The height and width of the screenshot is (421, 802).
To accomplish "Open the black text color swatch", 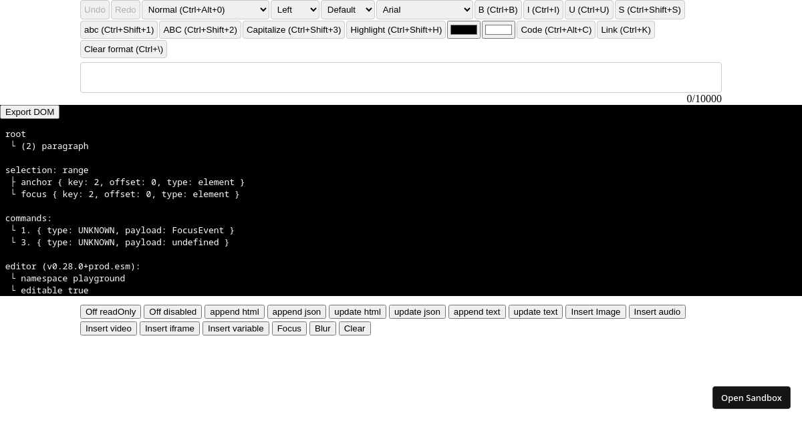I will coord(463,29).
